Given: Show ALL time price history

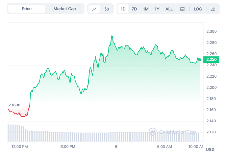Looking at the screenshot, I should tap(169, 9).
